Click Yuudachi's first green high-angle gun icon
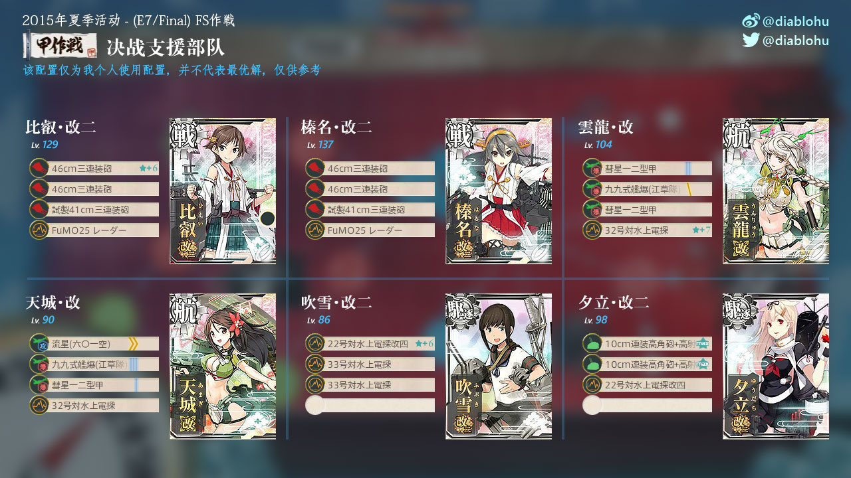This screenshot has width=851, height=478. [x=592, y=343]
